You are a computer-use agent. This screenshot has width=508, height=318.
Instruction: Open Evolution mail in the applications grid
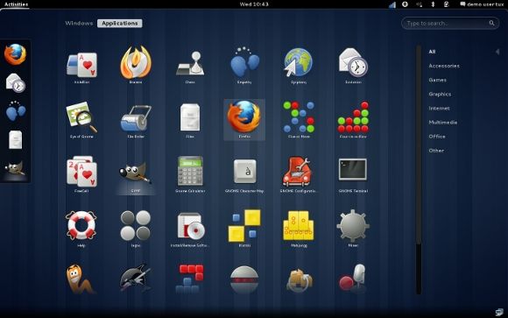click(353, 65)
